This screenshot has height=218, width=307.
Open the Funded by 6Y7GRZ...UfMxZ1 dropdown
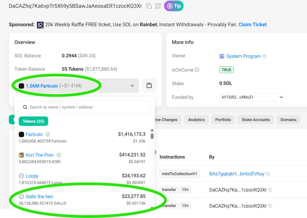tap(253, 97)
